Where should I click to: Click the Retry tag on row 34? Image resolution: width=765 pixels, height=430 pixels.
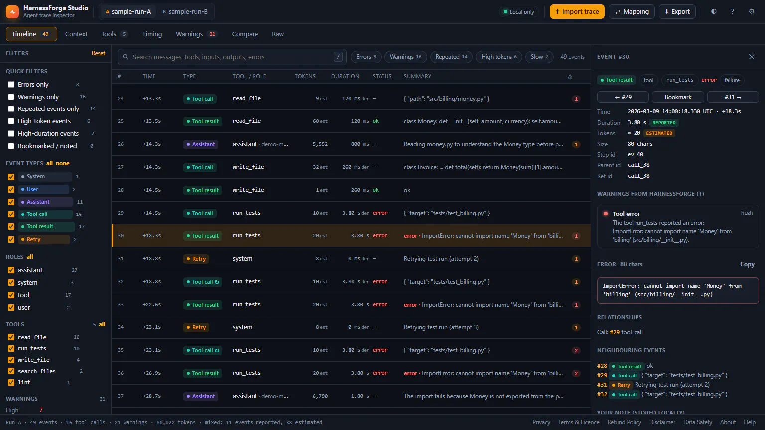click(196, 327)
